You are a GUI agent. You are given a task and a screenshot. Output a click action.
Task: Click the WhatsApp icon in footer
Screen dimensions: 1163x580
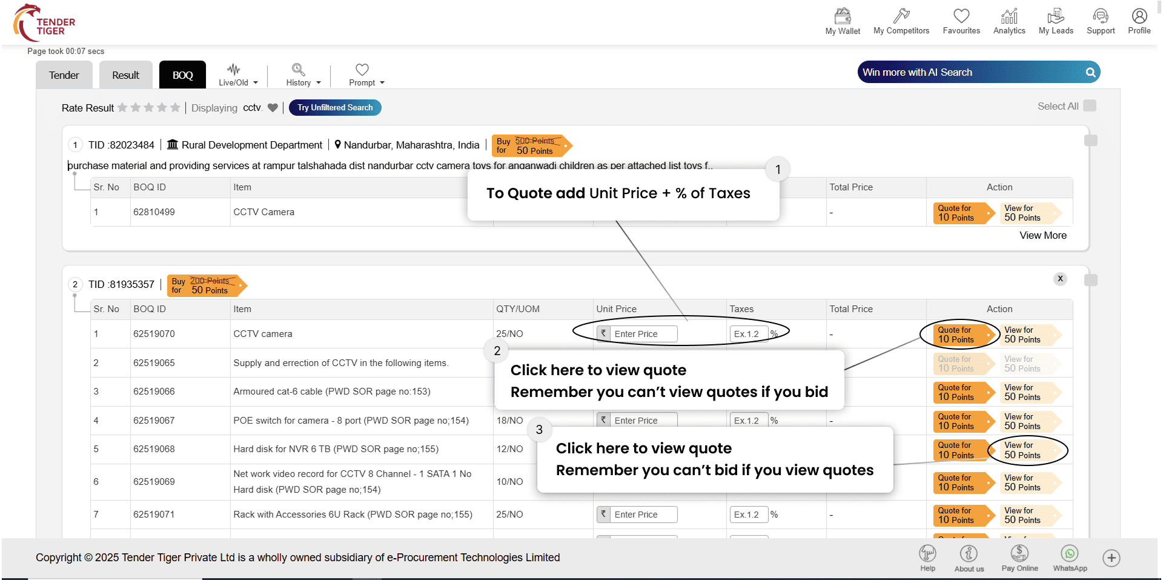pos(1069,554)
